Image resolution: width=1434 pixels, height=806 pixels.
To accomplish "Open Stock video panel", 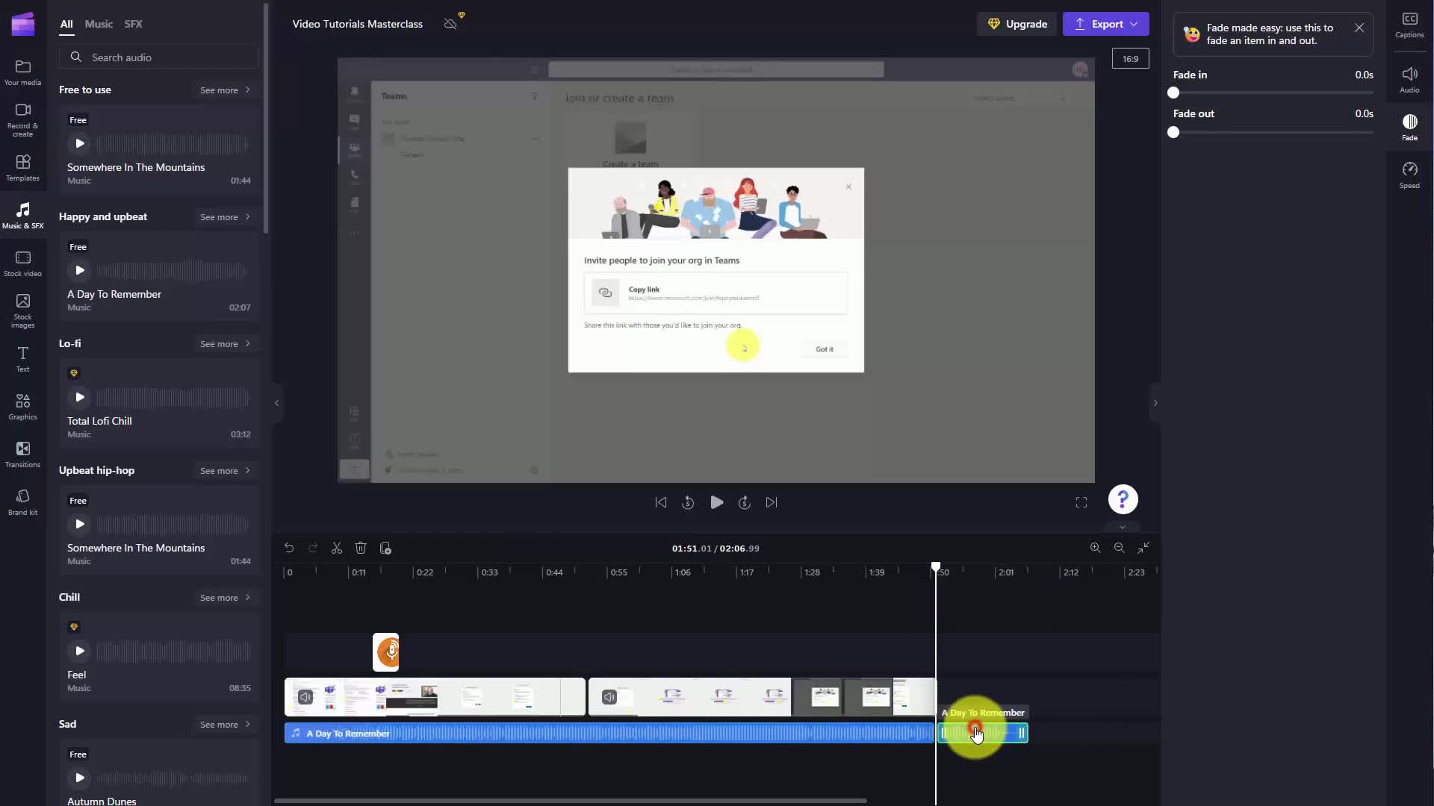I will [x=22, y=263].
